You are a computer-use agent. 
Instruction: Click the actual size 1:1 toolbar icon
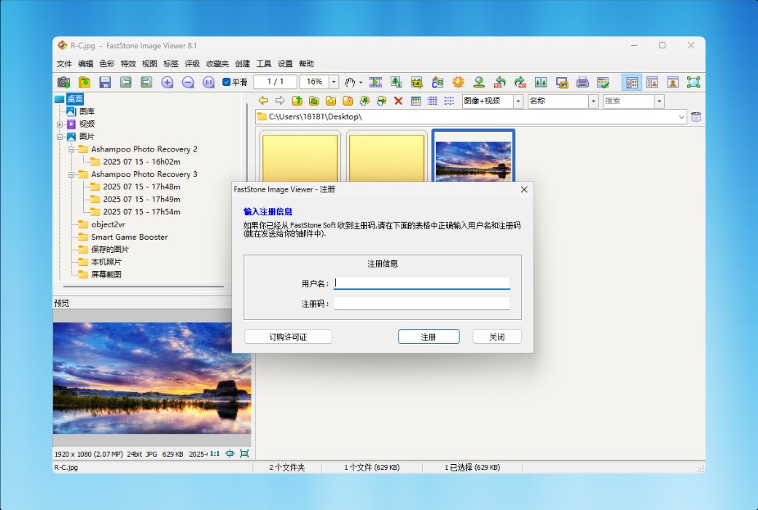[x=208, y=82]
